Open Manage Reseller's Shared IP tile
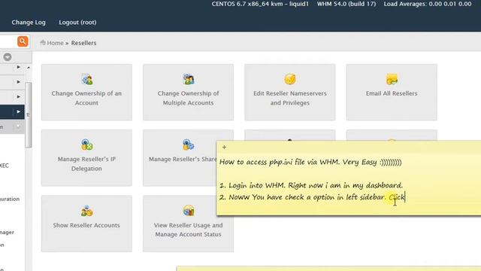This screenshot has height=271, width=481. 180,157
